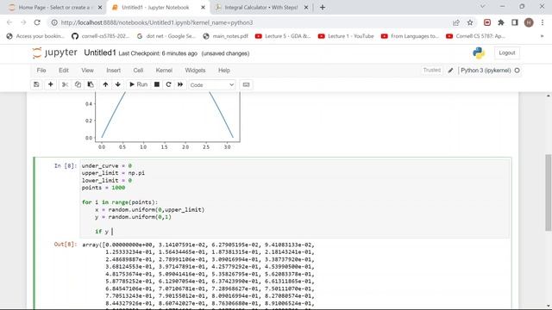Switch to the Home Page browser tab
Screen dimensions: 552x310
[55, 8]
